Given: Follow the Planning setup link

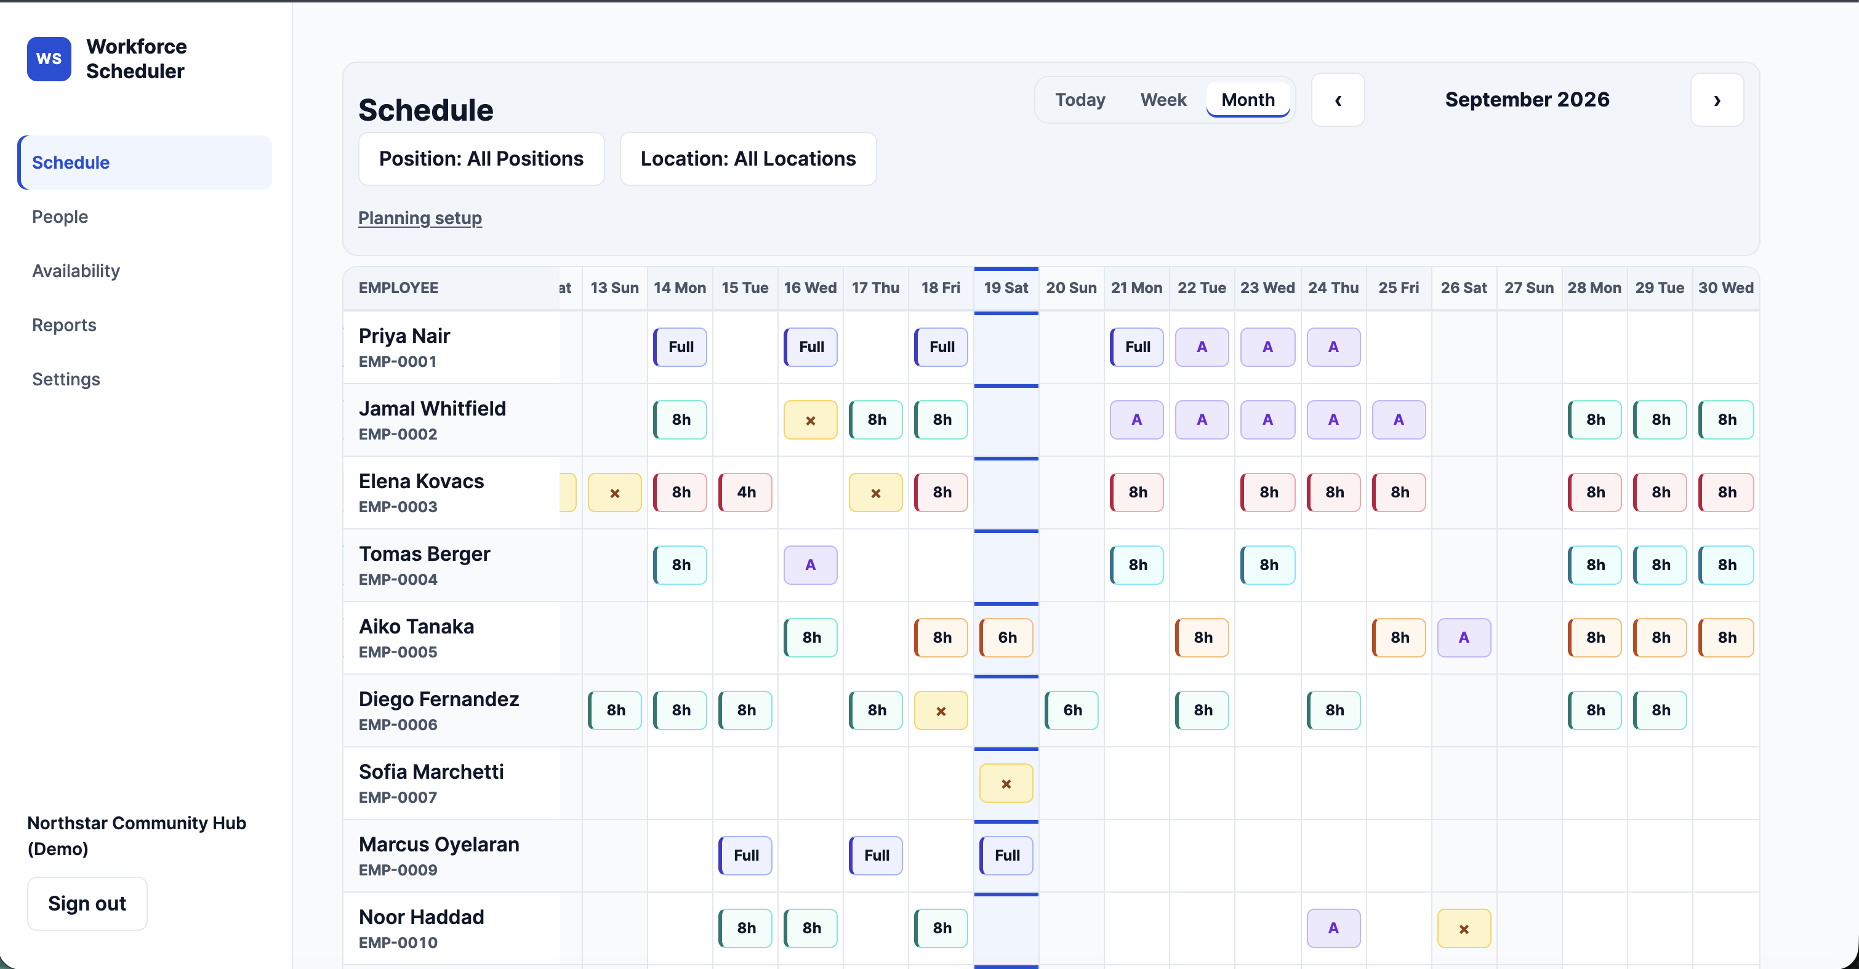Looking at the screenshot, I should point(420,218).
